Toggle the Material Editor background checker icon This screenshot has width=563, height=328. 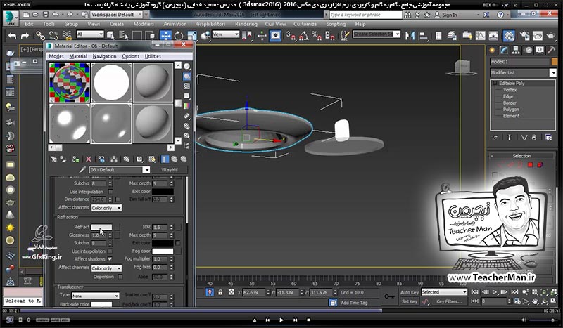[186, 86]
